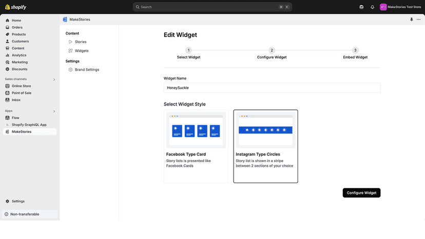Click the Widgets grid icon
The height and width of the screenshot is (239, 425).
pyautogui.click(x=70, y=51)
